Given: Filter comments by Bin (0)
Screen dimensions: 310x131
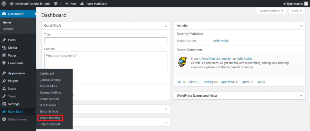Looking at the screenshot, I should pos(261,82).
